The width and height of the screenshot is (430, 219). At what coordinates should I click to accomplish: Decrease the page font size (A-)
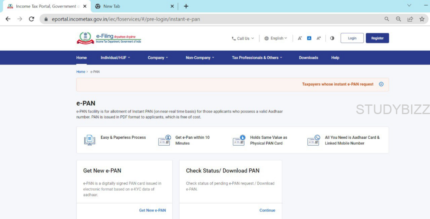[x=300, y=38]
